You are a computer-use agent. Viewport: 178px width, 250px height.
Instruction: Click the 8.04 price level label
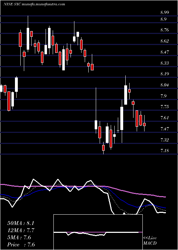click(x=164, y=85)
